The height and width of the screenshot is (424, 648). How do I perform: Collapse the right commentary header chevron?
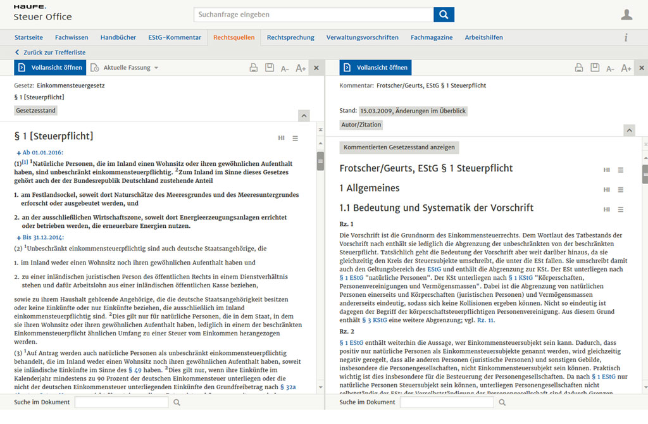point(629,130)
